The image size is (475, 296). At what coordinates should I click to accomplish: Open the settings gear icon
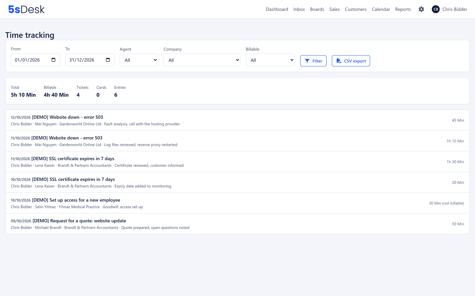421,9
